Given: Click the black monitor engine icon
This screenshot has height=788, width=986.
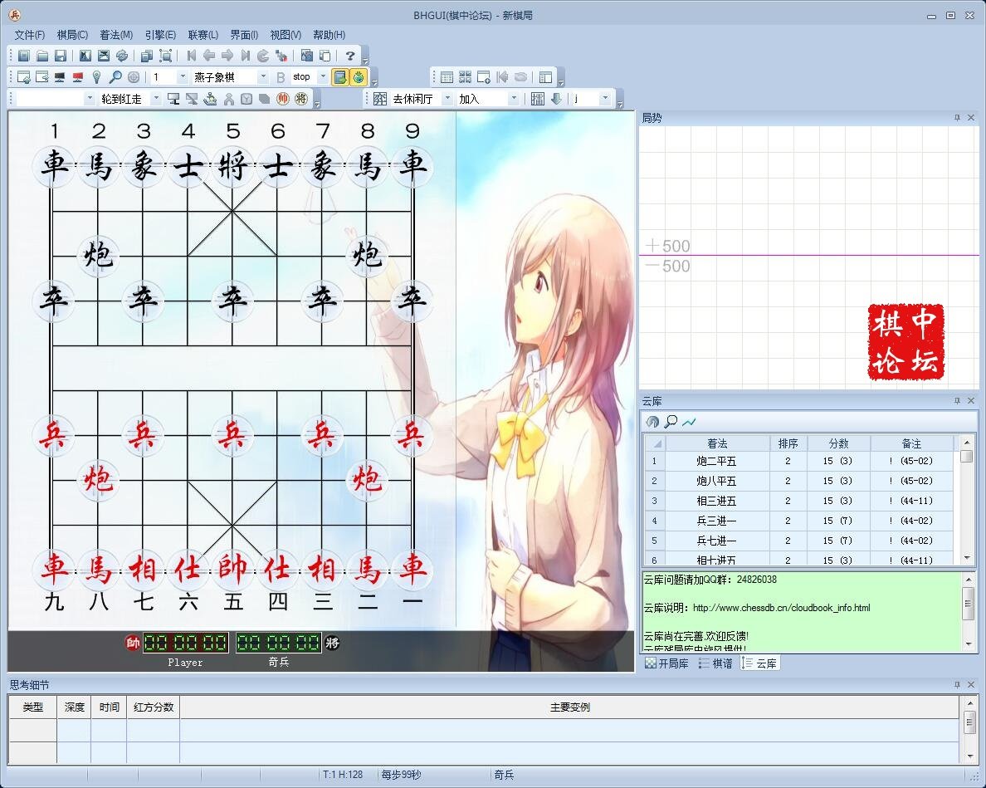Looking at the screenshot, I should 60,77.
